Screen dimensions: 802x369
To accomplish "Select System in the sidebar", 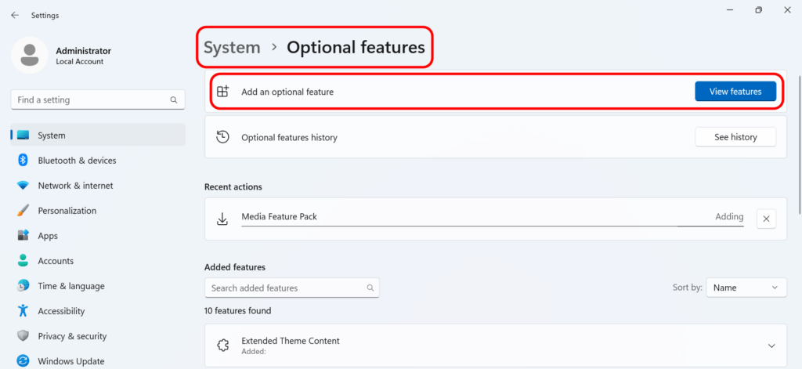I will [98, 135].
